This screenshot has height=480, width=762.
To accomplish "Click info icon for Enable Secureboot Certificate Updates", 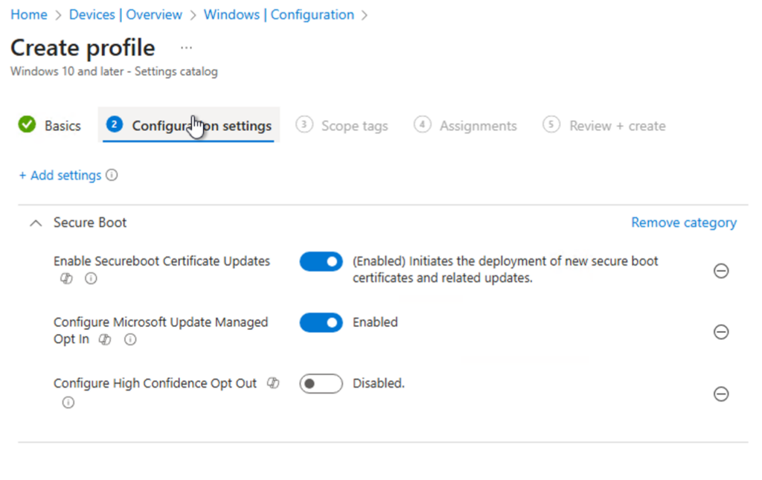I will point(91,278).
